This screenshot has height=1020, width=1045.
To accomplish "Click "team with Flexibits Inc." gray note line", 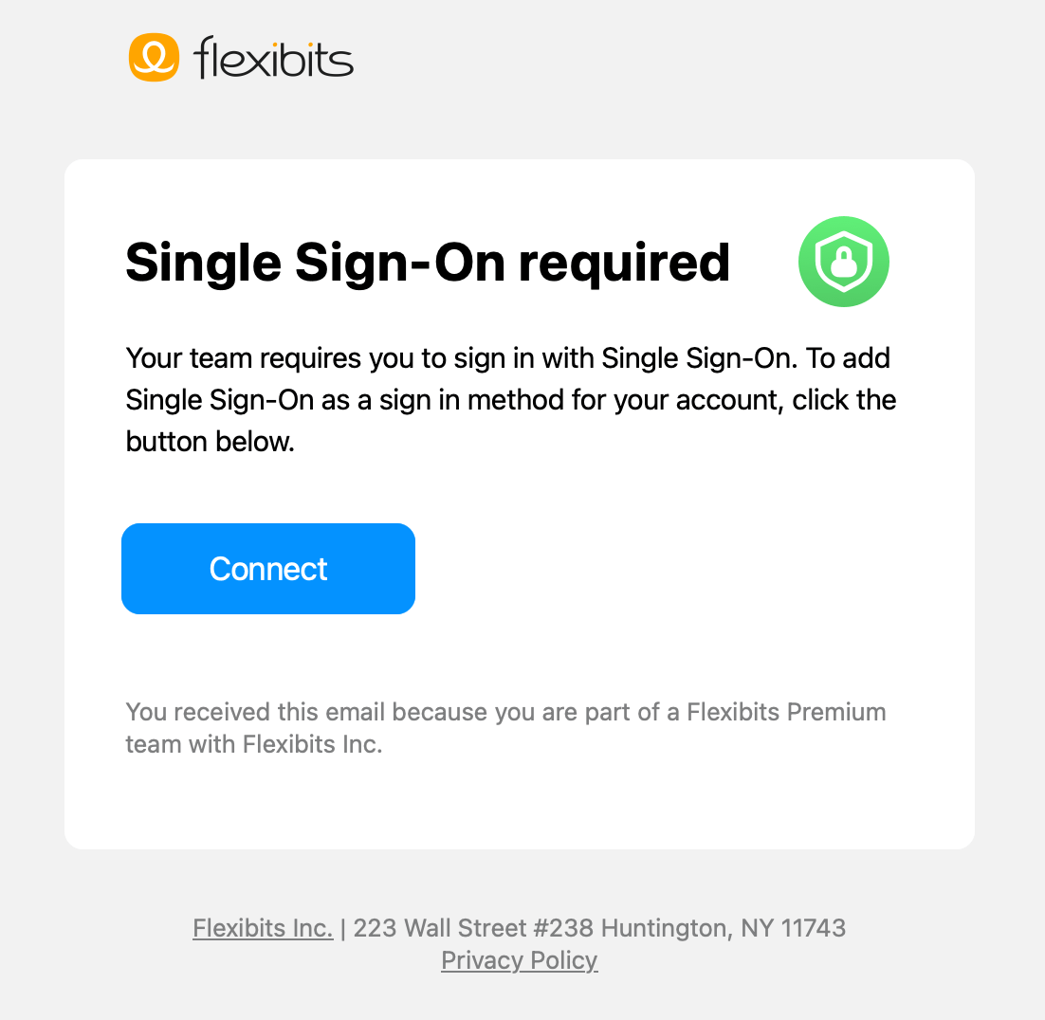I will (x=254, y=744).
